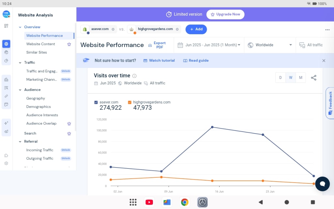Open the Search section
The image size is (334, 209).
[30, 133]
